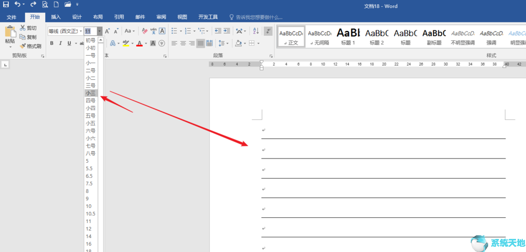
Task: Clear all formatting with the eraser icon
Action: (145, 31)
